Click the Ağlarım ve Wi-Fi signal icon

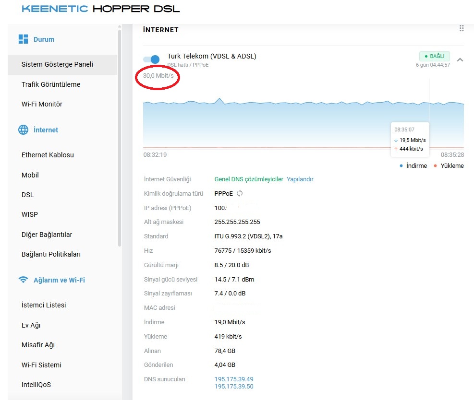point(23,280)
